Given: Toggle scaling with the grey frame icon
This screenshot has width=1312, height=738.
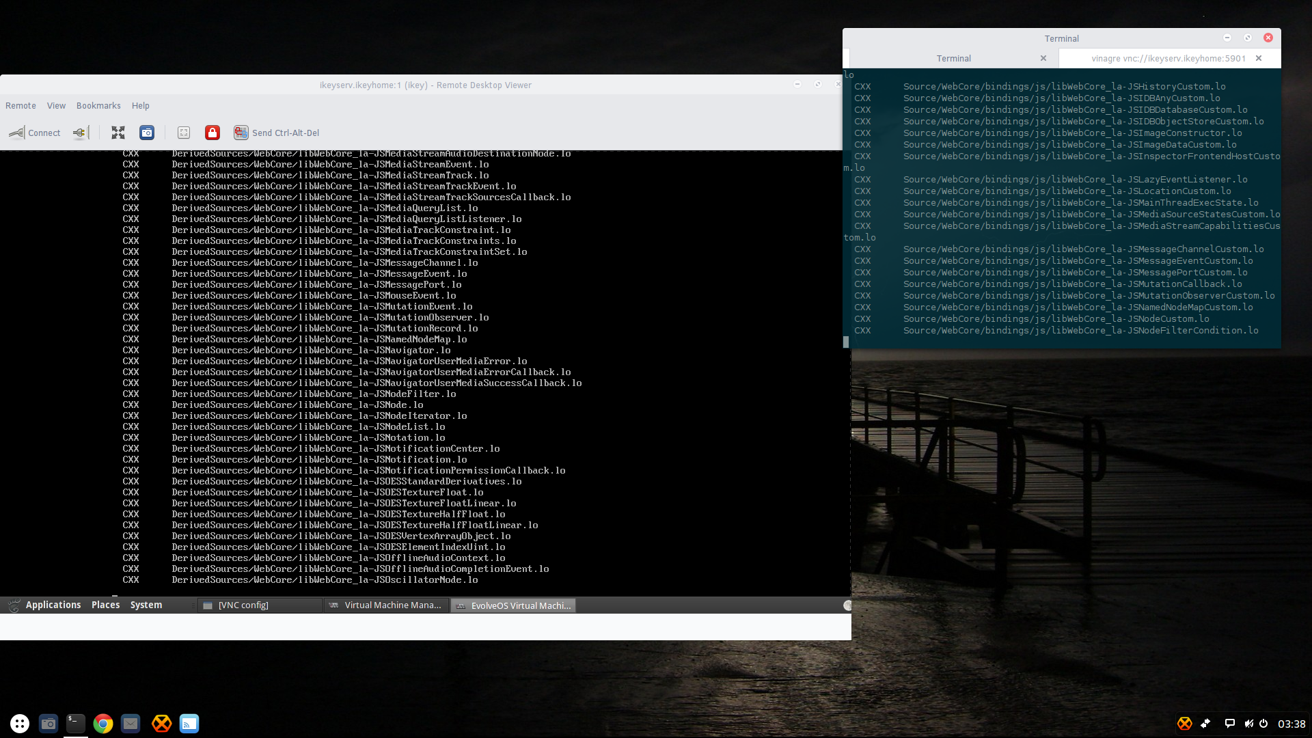Looking at the screenshot, I should coord(184,133).
